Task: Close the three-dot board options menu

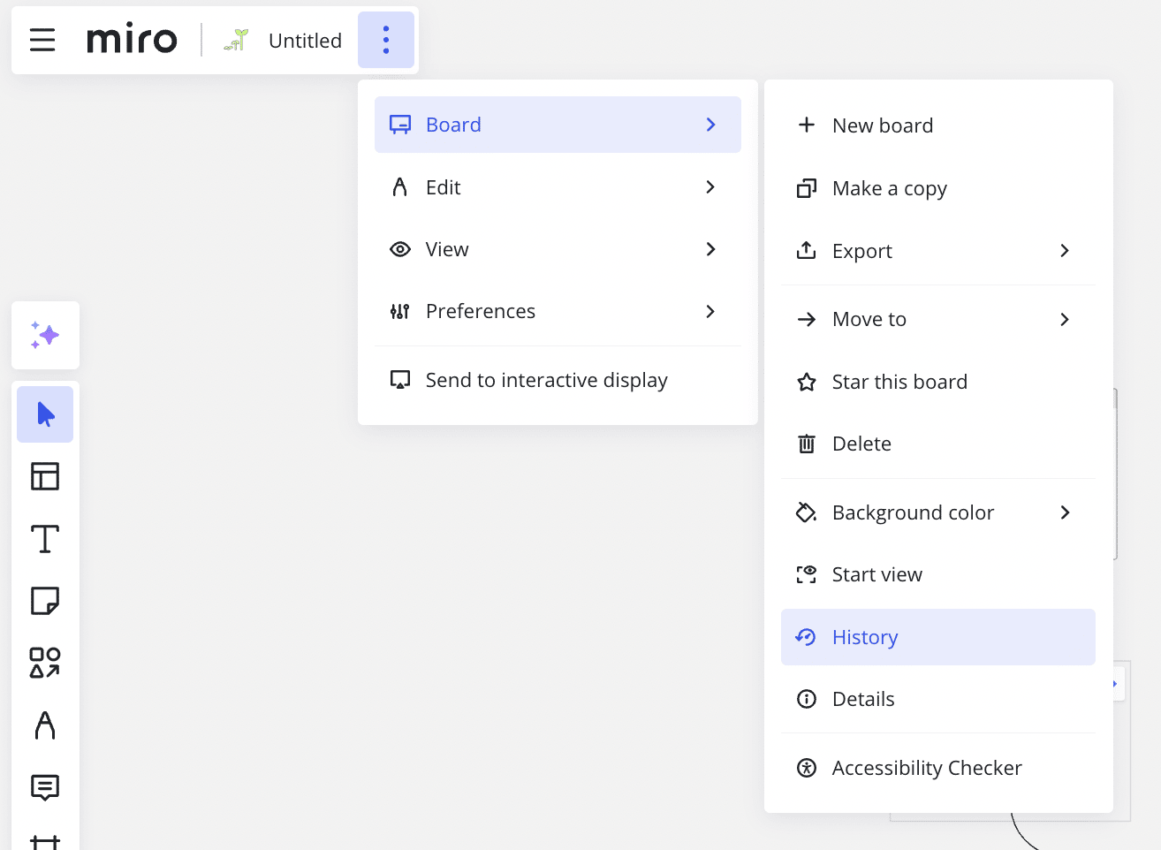Action: pyautogui.click(x=386, y=40)
